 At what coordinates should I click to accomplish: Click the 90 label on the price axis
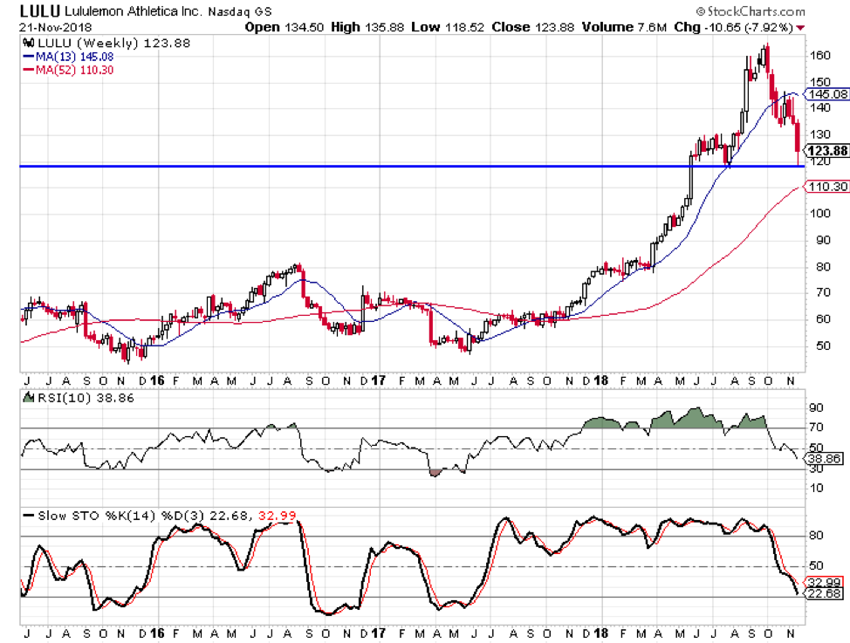[824, 240]
